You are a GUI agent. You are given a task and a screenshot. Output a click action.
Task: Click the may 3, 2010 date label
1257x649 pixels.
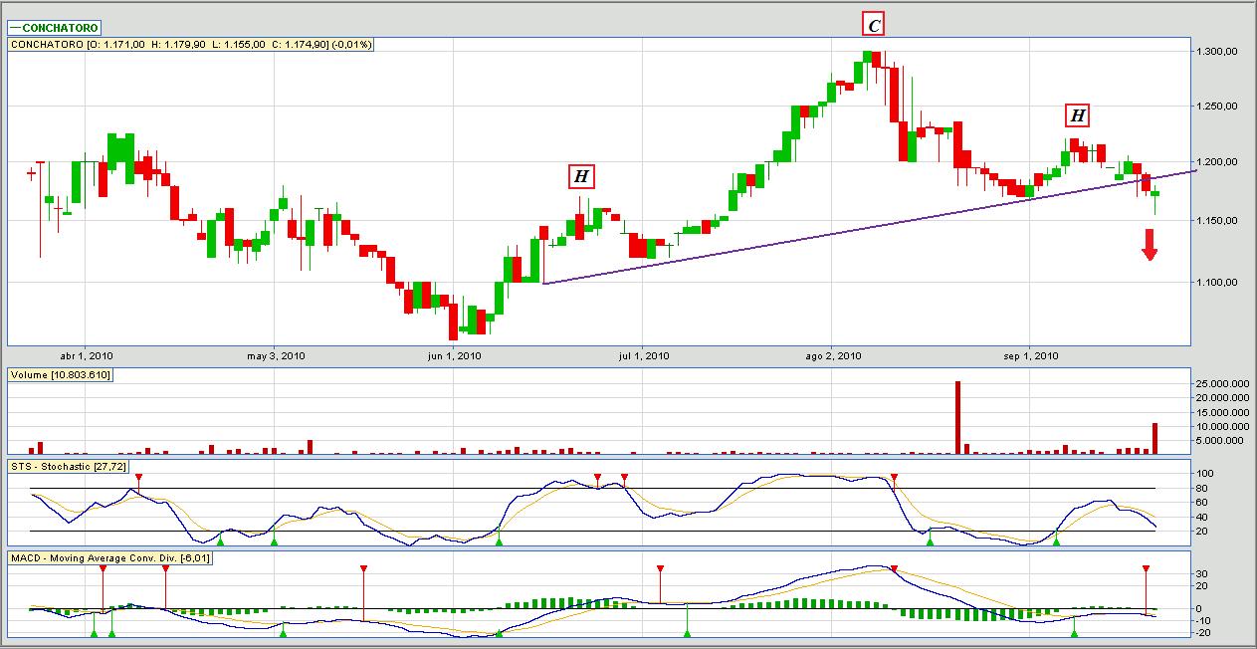tap(276, 355)
